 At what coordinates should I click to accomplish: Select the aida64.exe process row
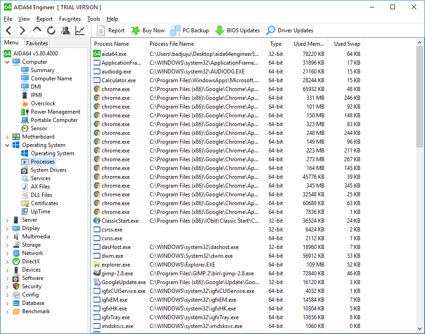click(227, 54)
